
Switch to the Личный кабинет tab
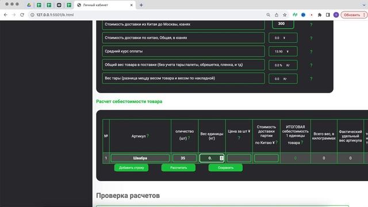pyautogui.click(x=105, y=5)
